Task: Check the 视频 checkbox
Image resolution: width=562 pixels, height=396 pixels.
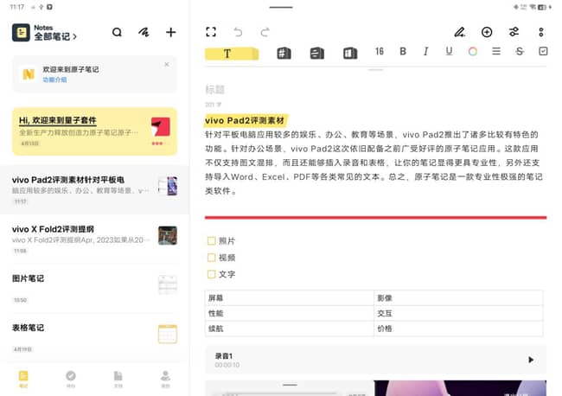Action: pos(211,258)
